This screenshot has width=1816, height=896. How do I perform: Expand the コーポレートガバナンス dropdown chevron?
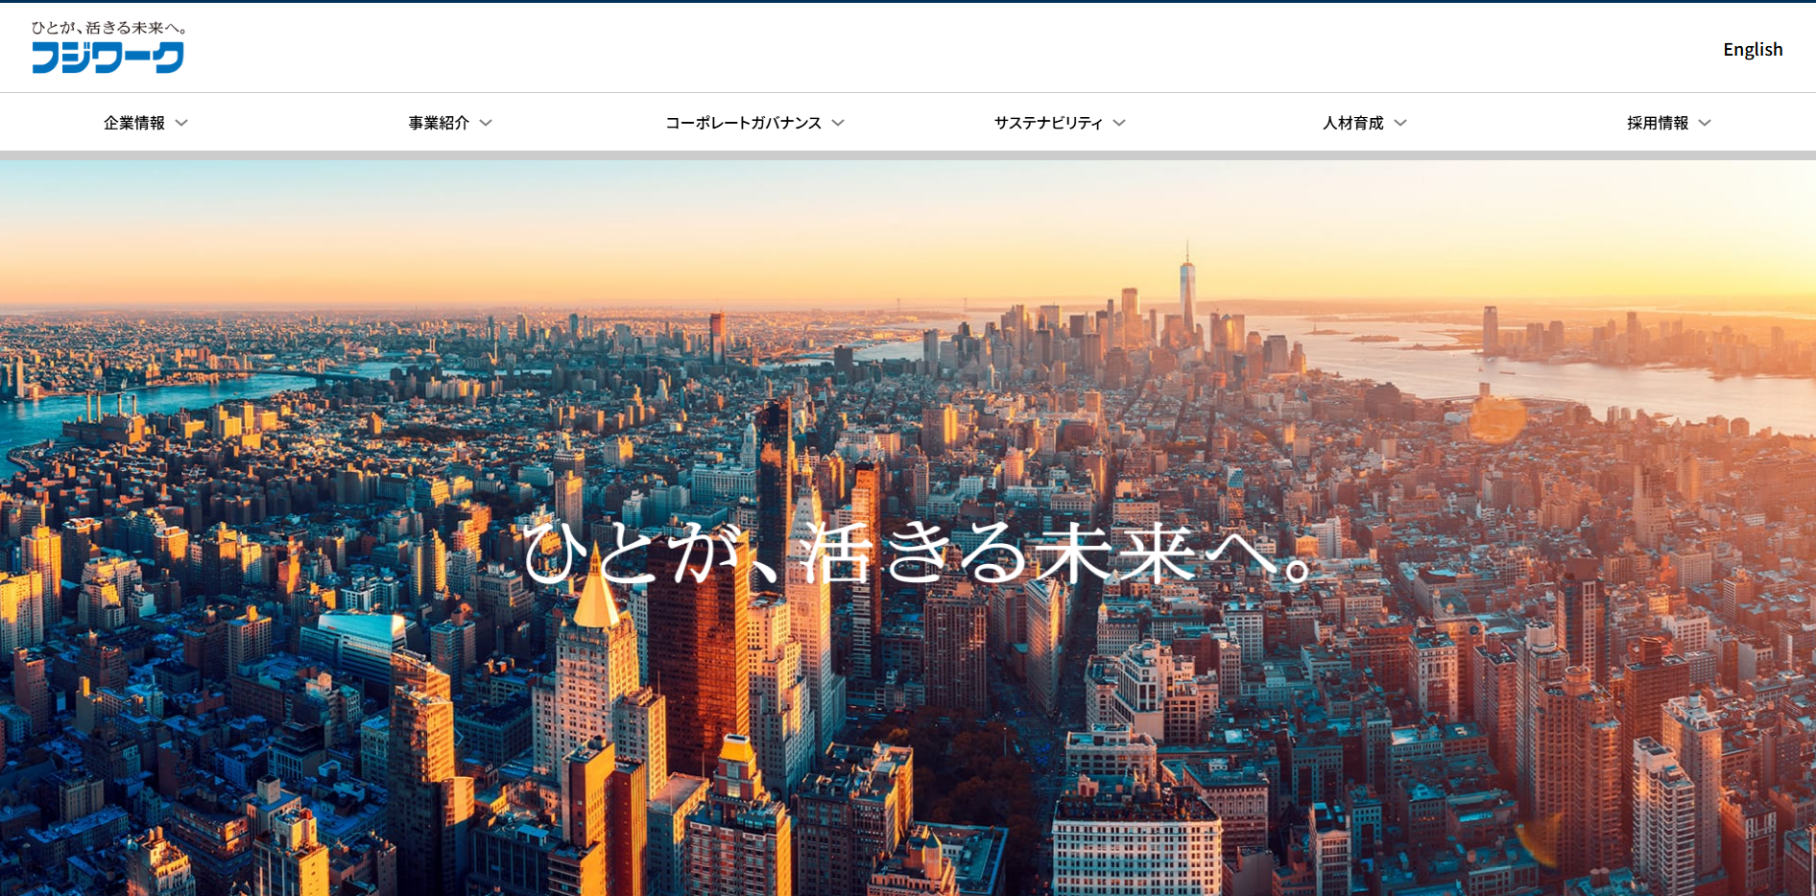coord(838,123)
